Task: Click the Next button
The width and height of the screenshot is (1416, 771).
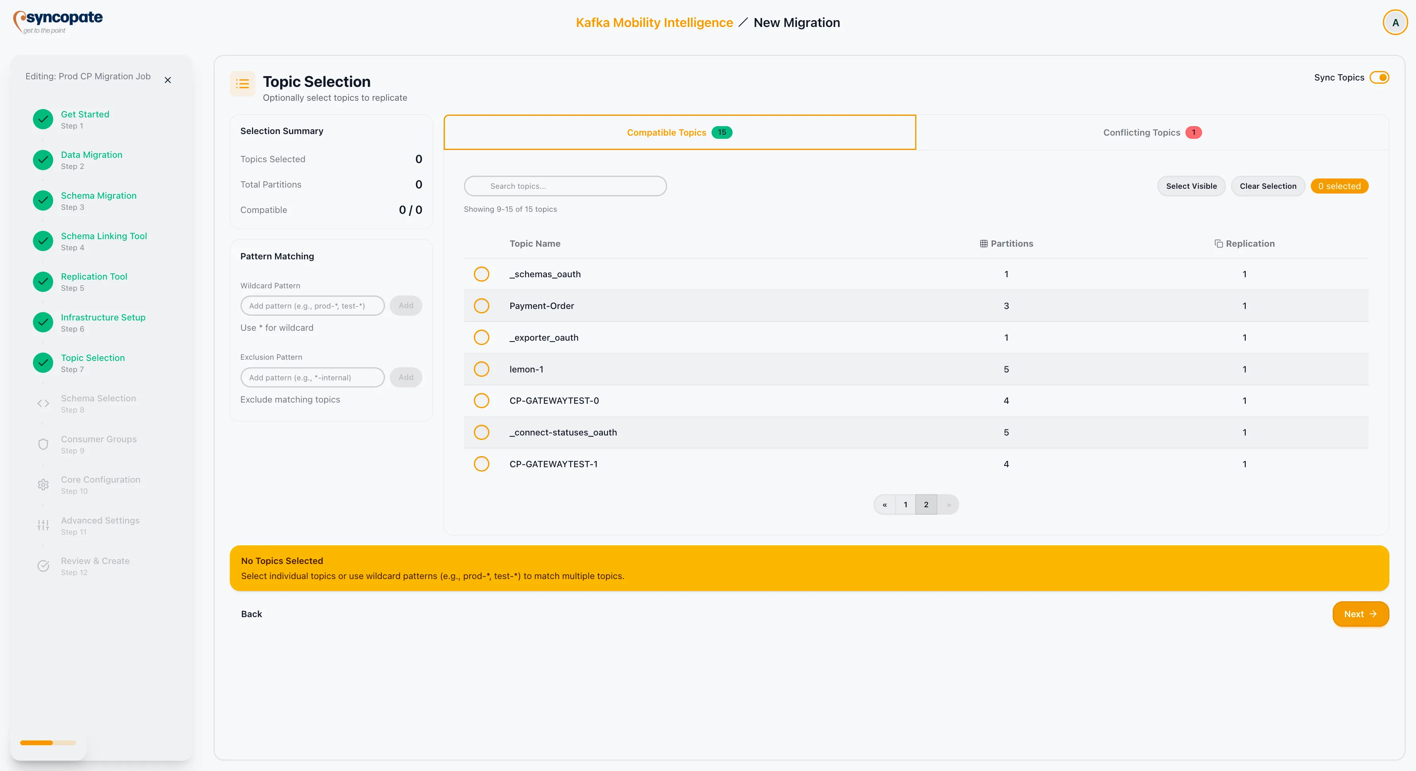Action: point(1360,614)
